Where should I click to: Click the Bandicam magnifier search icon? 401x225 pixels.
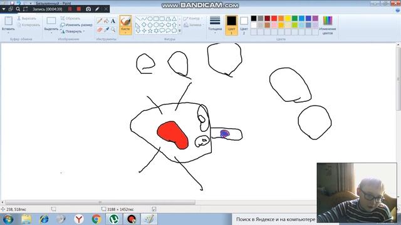coord(18,9)
